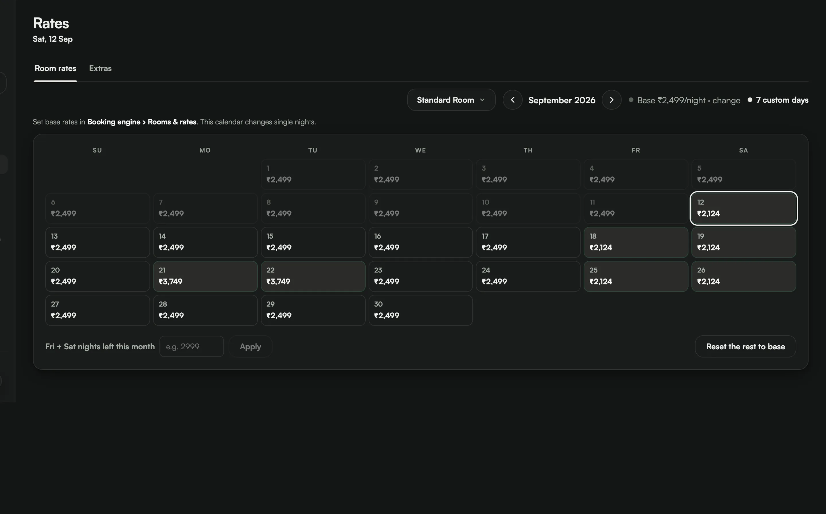Select the 19 Sep day cell
The width and height of the screenshot is (826, 514).
[743, 242]
